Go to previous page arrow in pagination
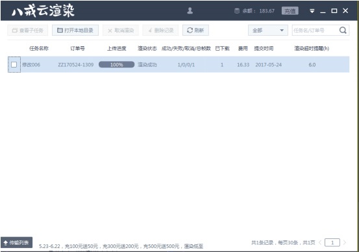Screen dimensions: 359x252 320,242
